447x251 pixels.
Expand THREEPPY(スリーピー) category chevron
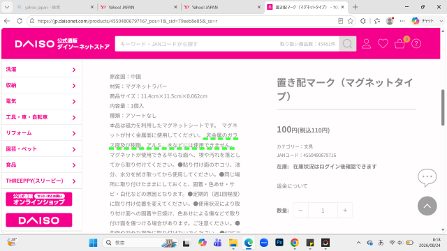point(74,181)
